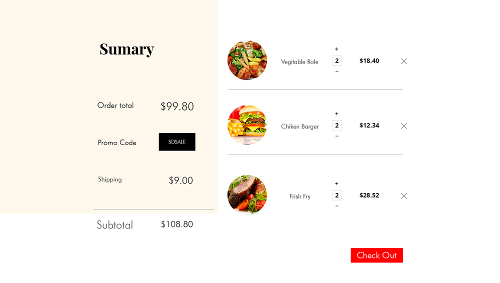This screenshot has height=283, width=500.
Task: Decrease Vegitable Role quantity with minus
Action: tap(336, 71)
